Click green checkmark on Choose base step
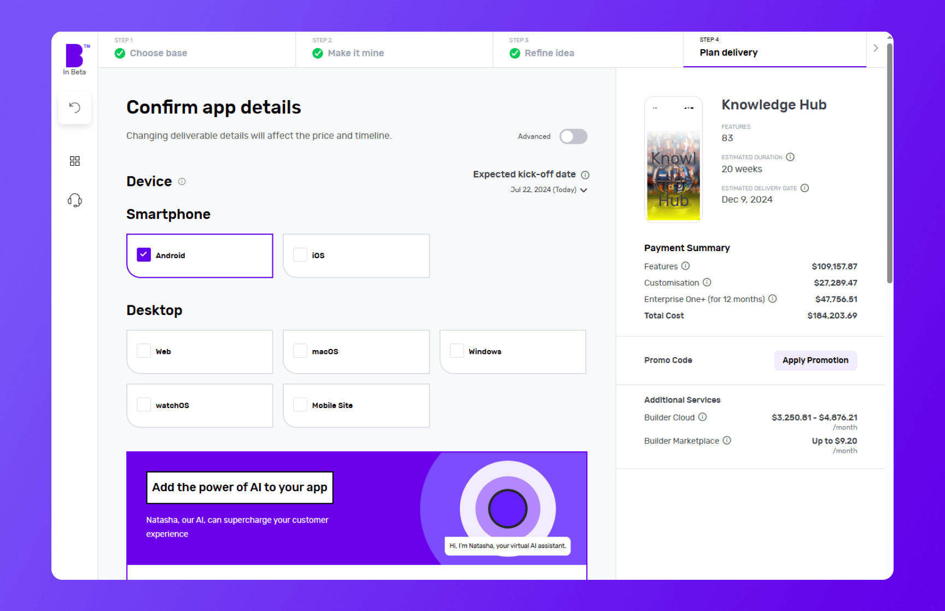 [120, 53]
